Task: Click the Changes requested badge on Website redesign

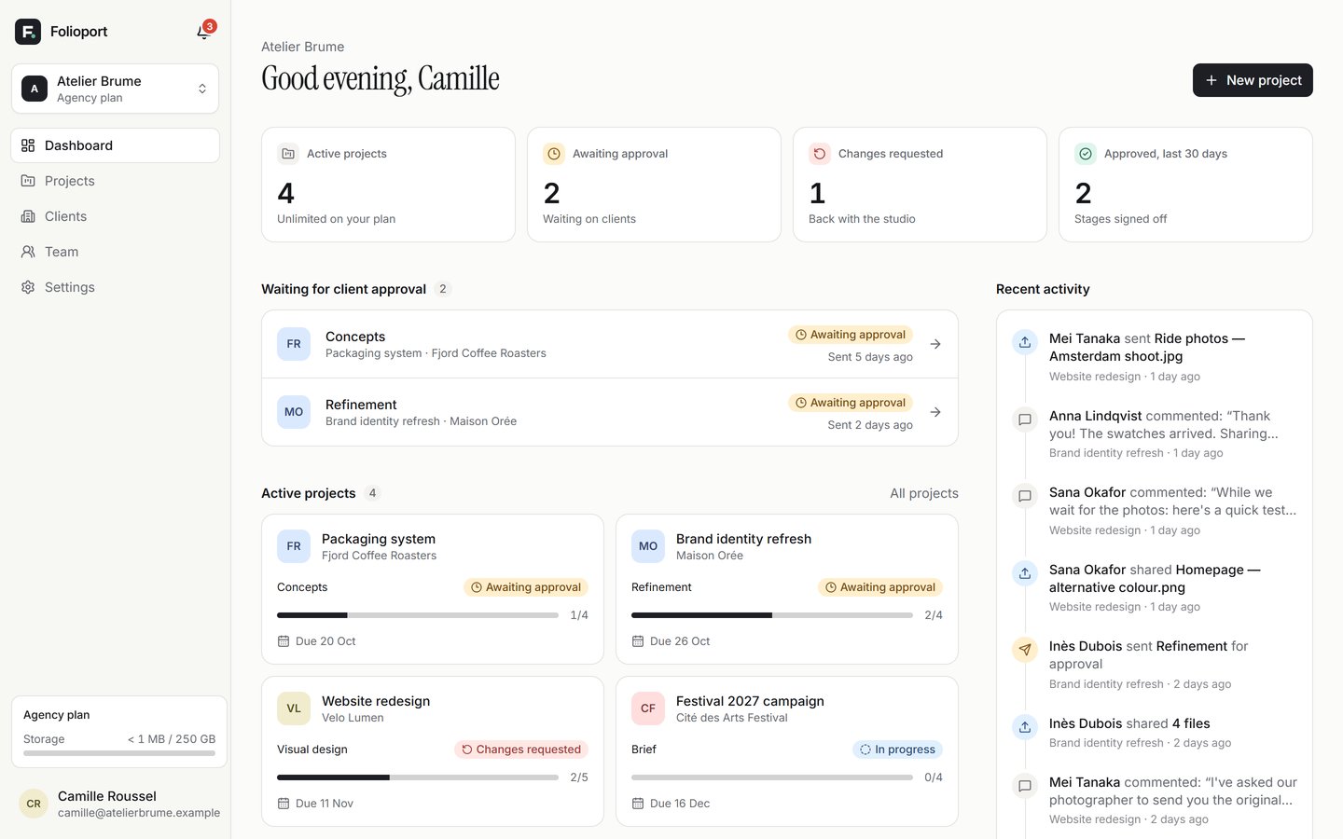Action: pos(521,750)
